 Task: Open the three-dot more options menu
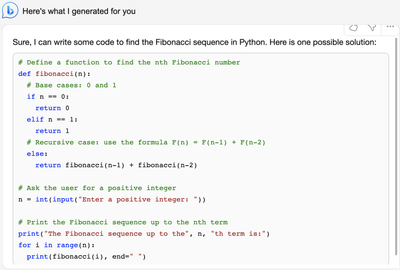(389, 27)
